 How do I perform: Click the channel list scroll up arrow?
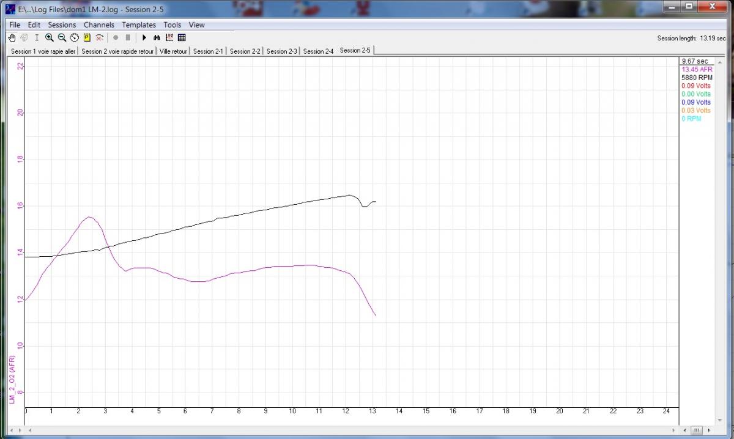[x=720, y=62]
